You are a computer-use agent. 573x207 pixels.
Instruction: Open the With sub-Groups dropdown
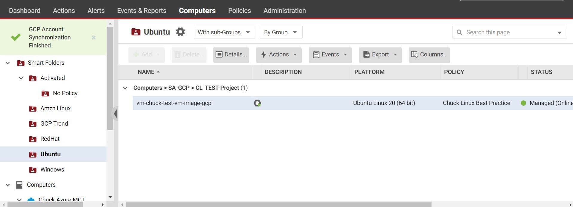(x=224, y=32)
